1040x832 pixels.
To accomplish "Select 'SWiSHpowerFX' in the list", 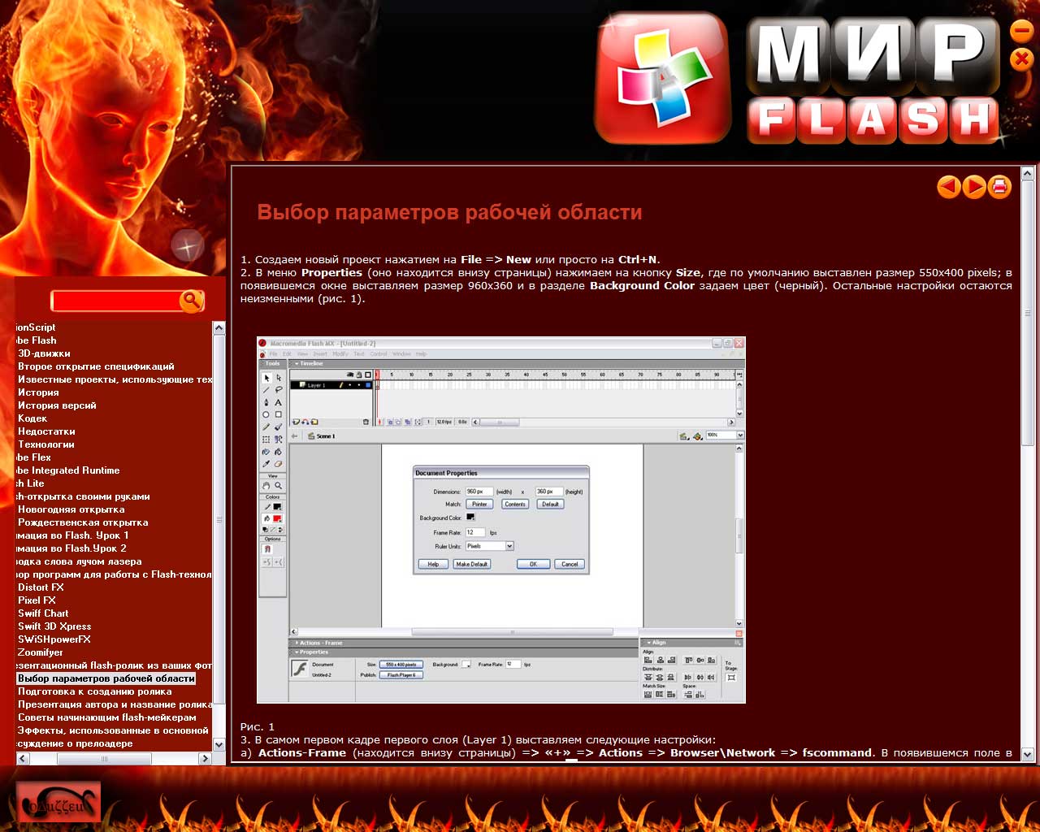I will click(54, 639).
